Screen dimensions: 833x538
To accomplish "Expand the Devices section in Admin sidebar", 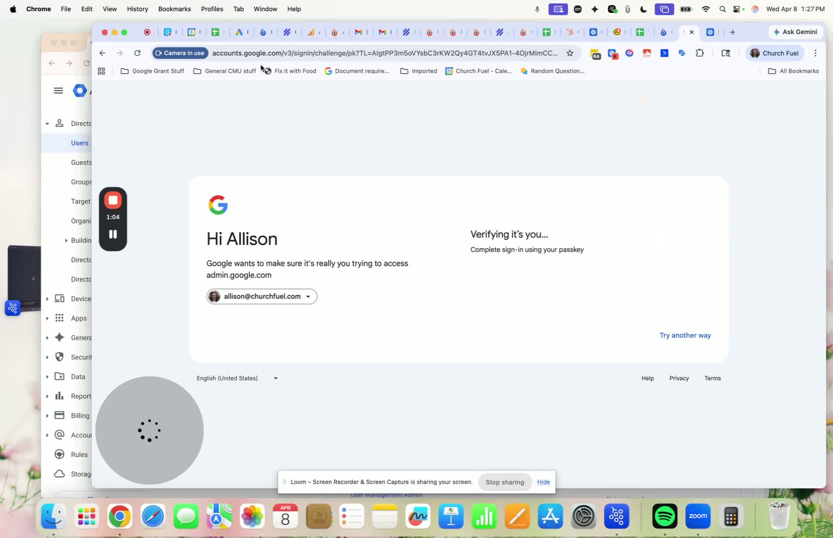I will 47,299.
